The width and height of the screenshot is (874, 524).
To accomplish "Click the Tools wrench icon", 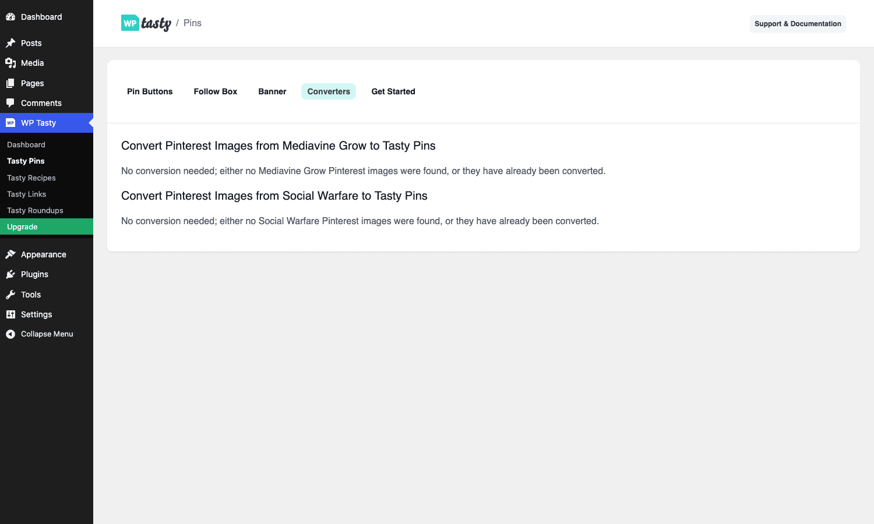I will (x=10, y=295).
